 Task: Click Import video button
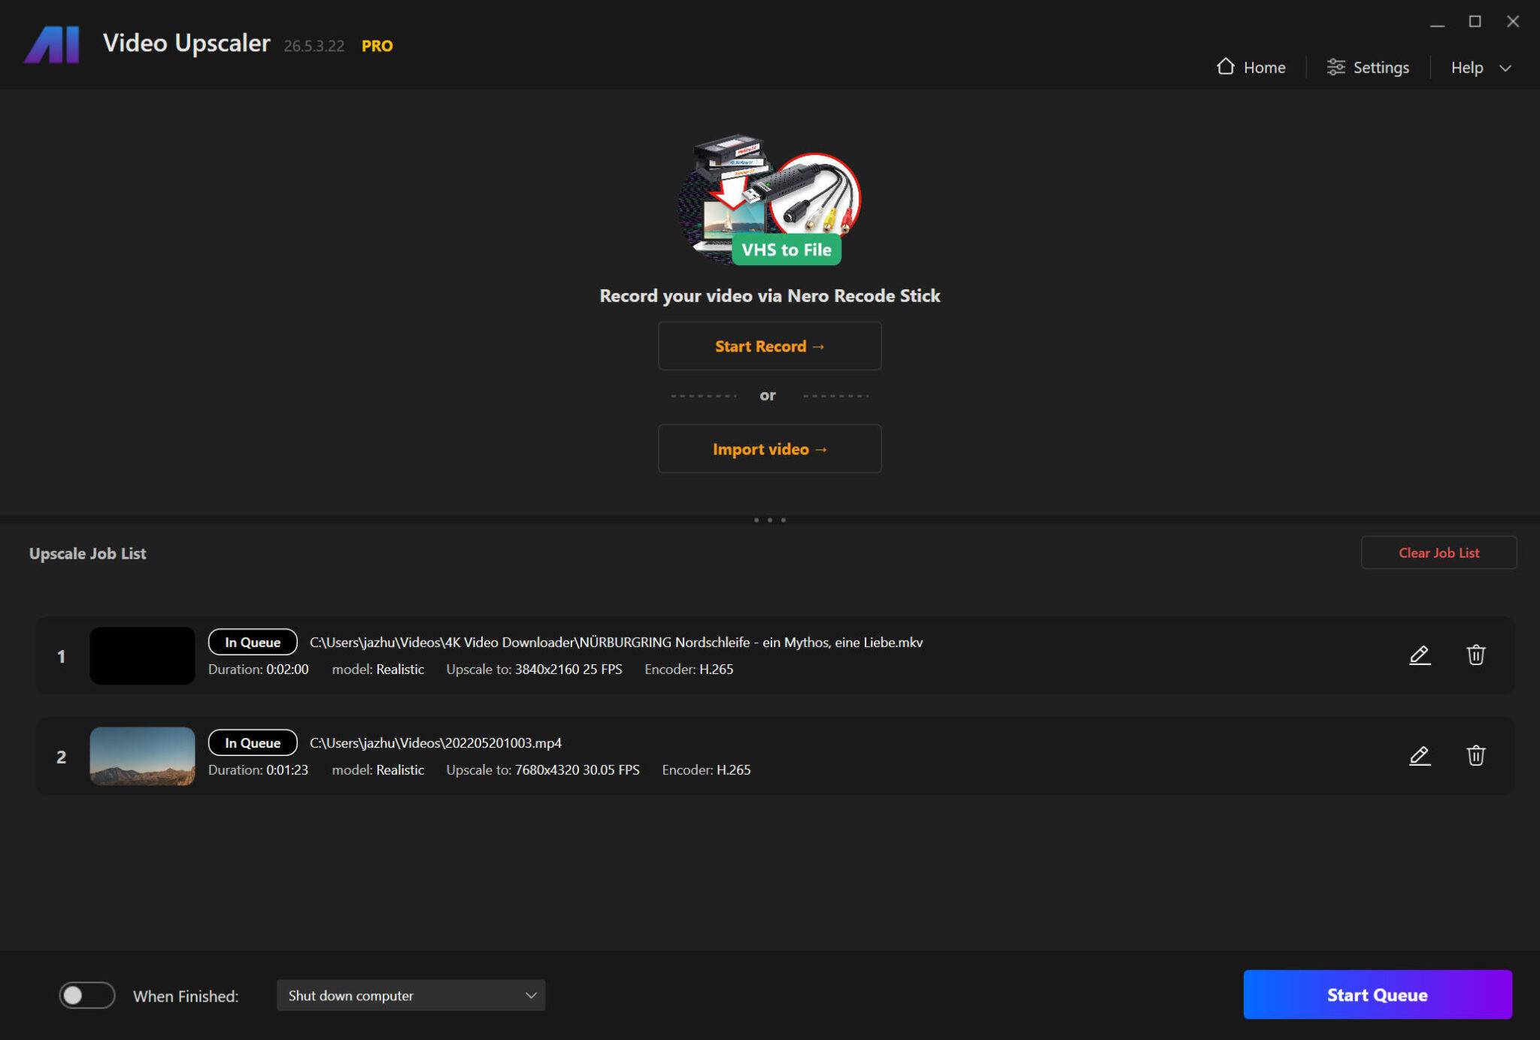[769, 449]
